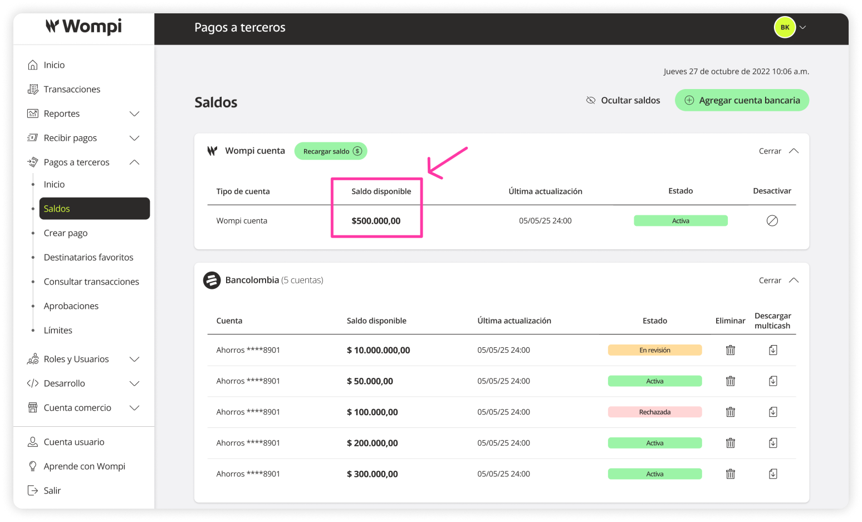The image size is (862, 522).
Task: Delete the account with $ 200.000,00 balance
Action: click(731, 443)
